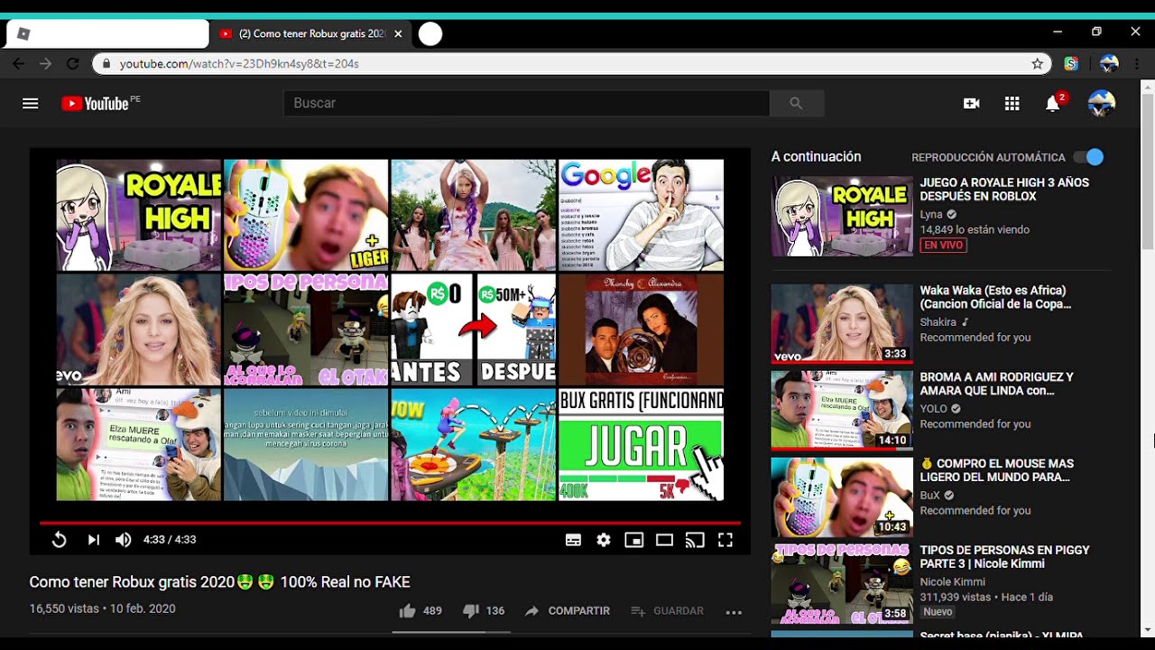Select the pink dress girls endscreen thumbnail
1155x650 pixels.
pos(473,215)
